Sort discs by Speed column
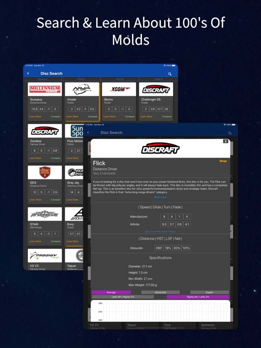Viewport: 261px width, 348px height. pos(43,79)
